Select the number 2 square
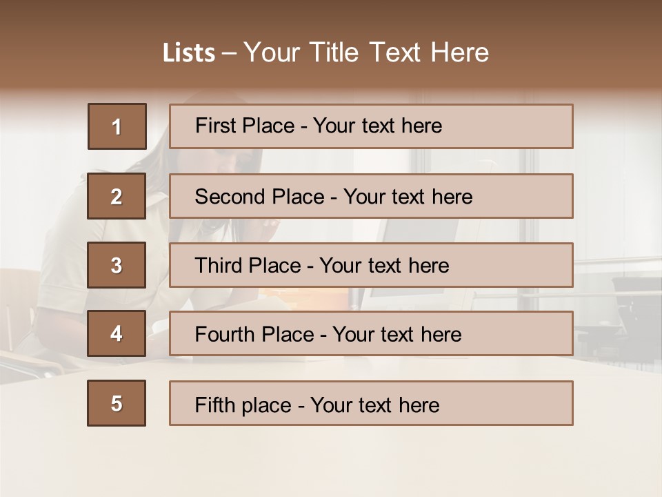The image size is (662, 497). [117, 196]
